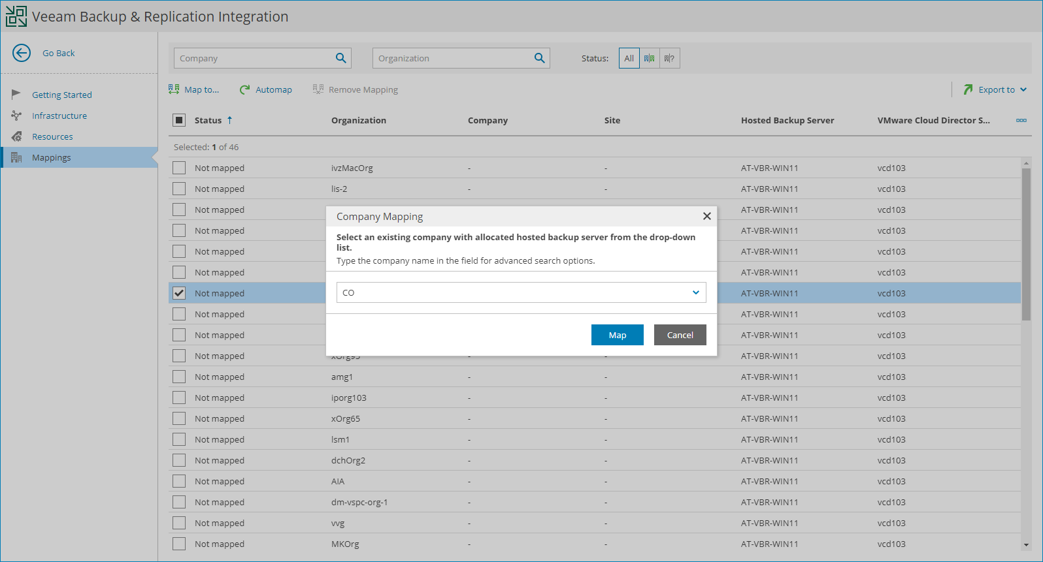Sort by Organization column header

pyautogui.click(x=359, y=120)
